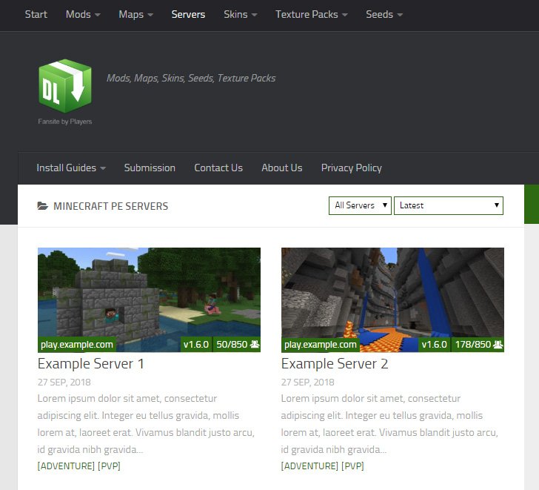Expand the Texture Packs menu

click(x=312, y=14)
